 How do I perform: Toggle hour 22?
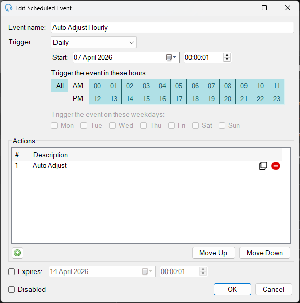[x=260, y=98]
